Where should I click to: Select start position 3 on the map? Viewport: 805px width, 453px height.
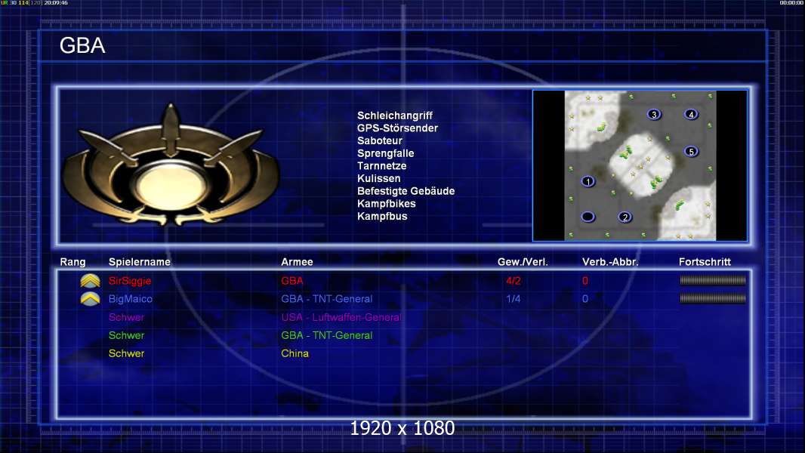tap(653, 115)
